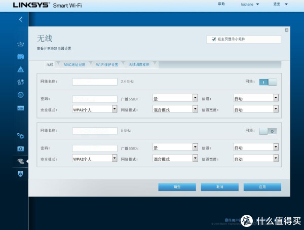The height and width of the screenshot is (230, 304).
Task: Open 5 GHz broadcast SSID dropdown
Action: (175, 147)
